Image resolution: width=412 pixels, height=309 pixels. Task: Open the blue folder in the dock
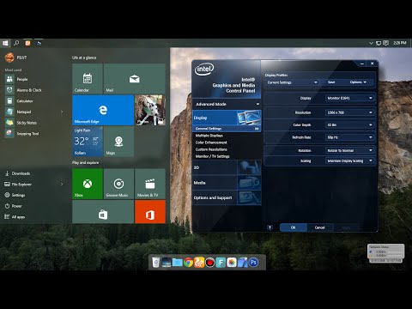[x=178, y=263]
